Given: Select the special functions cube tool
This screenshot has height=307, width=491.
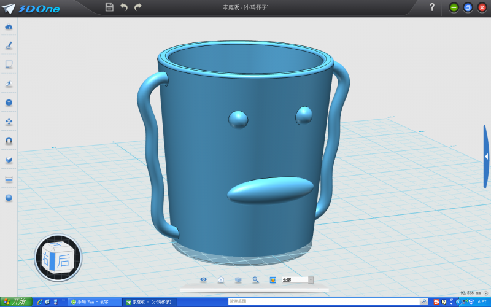Looking at the screenshot, I should (9, 103).
